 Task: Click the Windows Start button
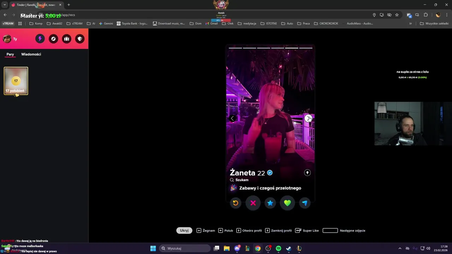[x=153, y=248]
